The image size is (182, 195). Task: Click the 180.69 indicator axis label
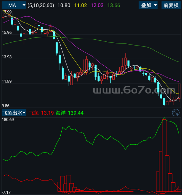pos(8,119)
